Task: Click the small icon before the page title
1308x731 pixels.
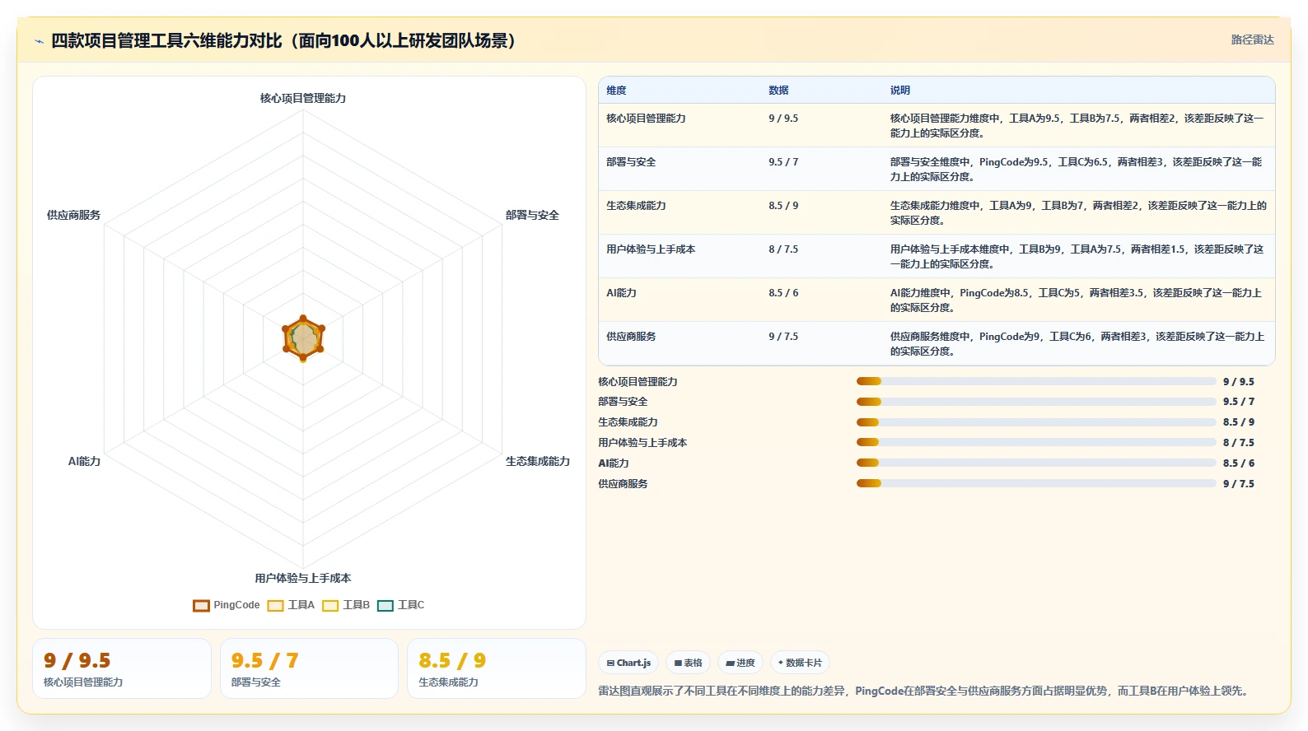Action: [39, 41]
